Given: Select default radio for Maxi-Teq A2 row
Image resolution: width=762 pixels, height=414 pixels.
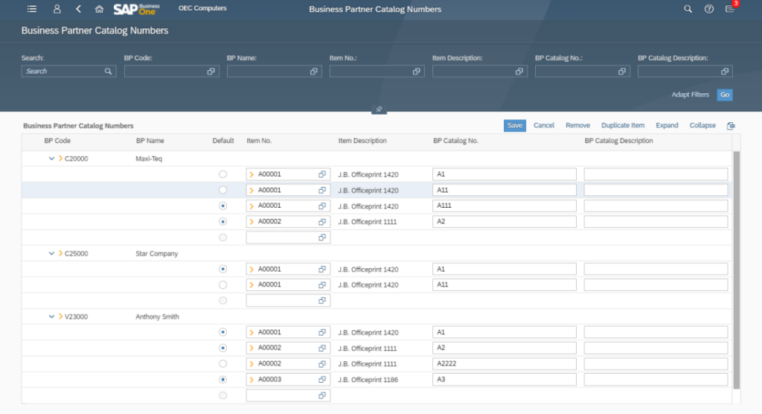Looking at the screenshot, I should (x=222, y=222).
